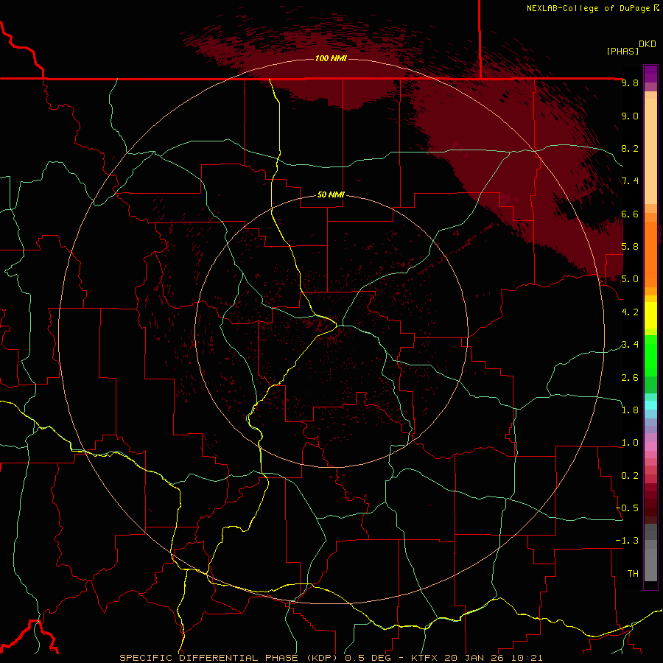Select the cyan segment of the color scale
The image size is (663, 663).
coord(650,405)
